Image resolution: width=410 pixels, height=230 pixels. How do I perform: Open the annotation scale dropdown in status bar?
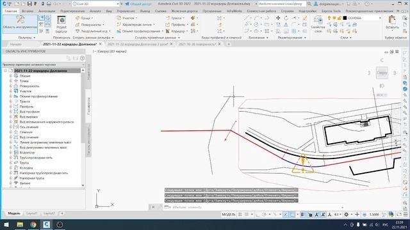point(338,215)
